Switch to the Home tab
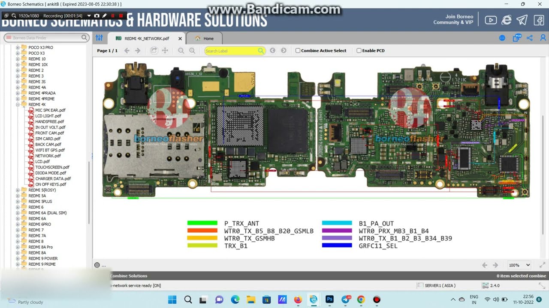 coord(205,38)
